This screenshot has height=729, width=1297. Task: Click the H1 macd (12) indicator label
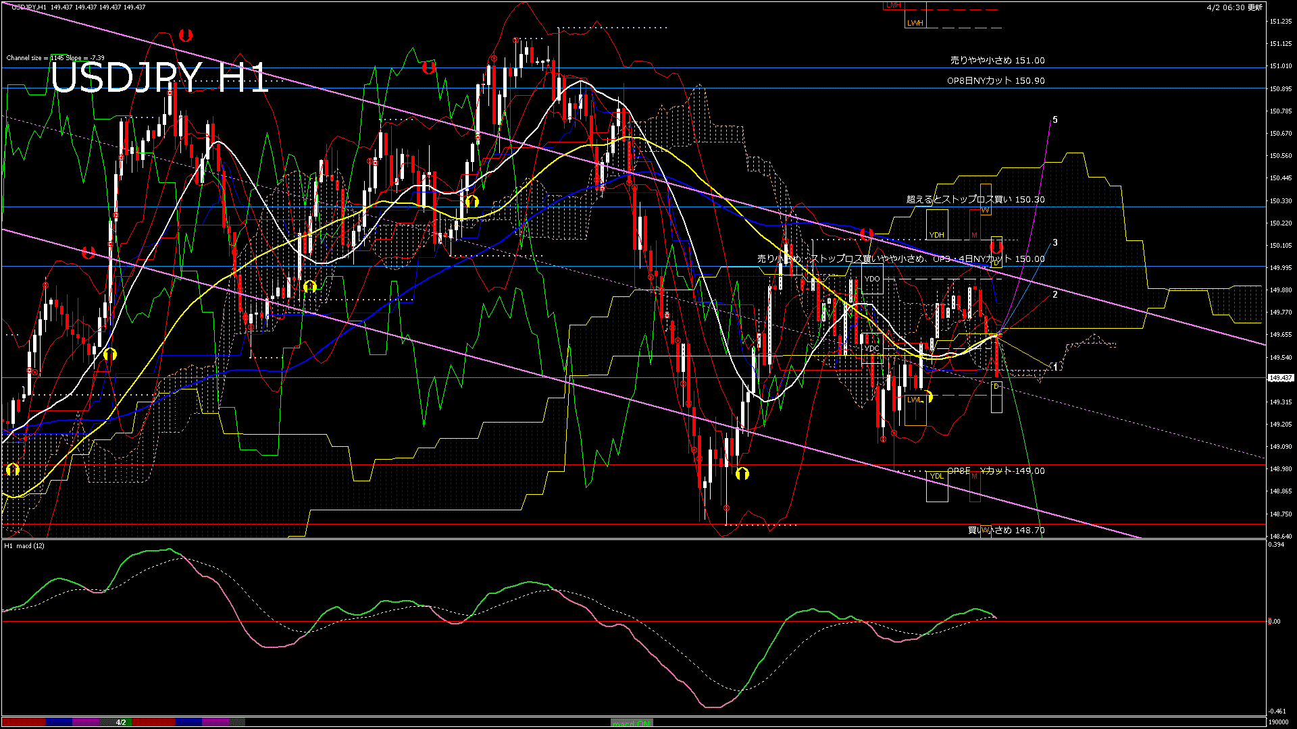(24, 545)
